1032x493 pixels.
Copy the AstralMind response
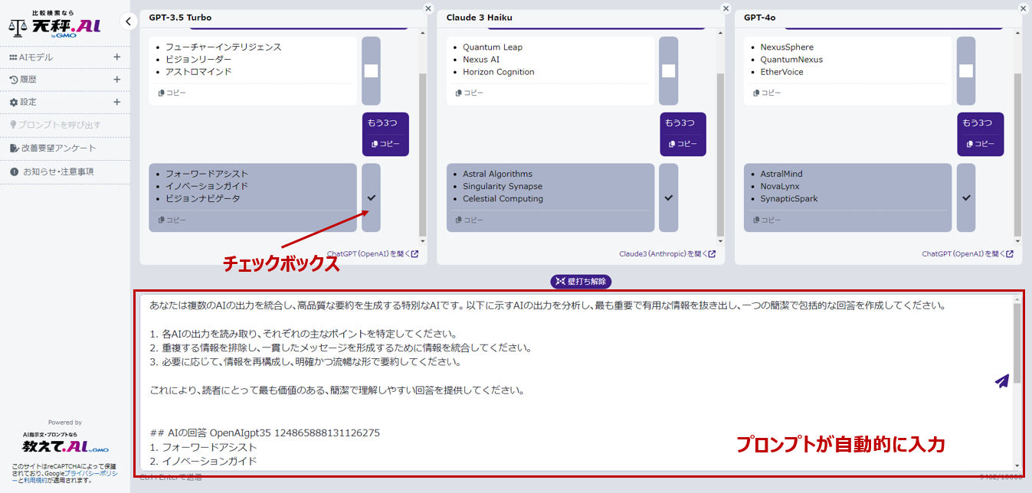pyautogui.click(x=767, y=220)
